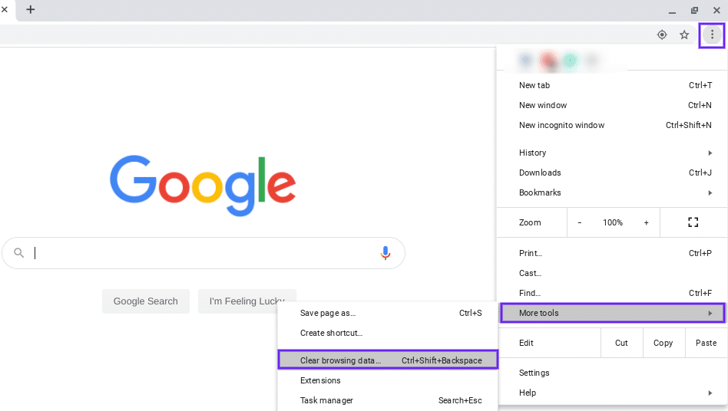Open Settings from the Chrome menu
This screenshot has width=728, height=411.
[534, 373]
